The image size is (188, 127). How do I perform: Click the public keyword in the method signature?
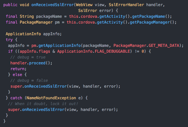10,5
